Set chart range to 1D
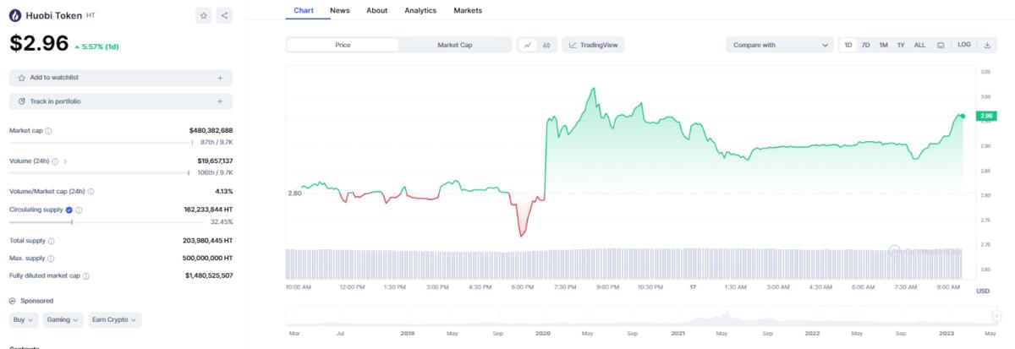The height and width of the screenshot is (349, 1015). point(848,45)
